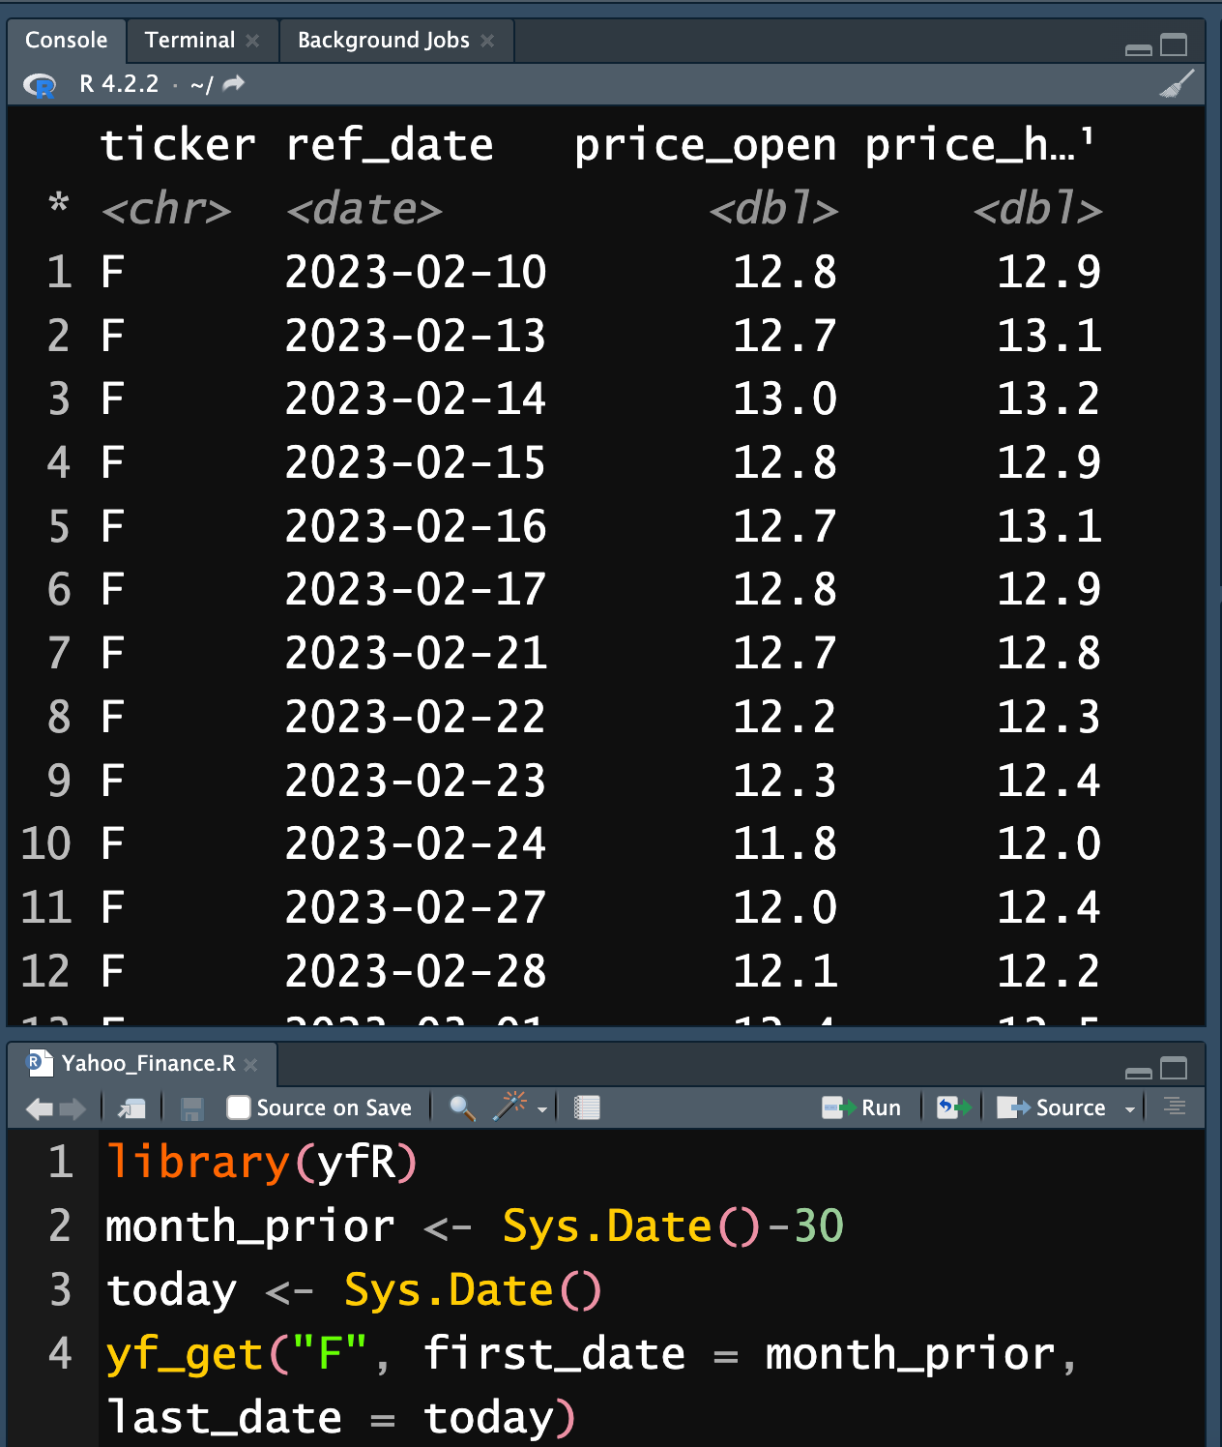Screen dimensions: 1222x1447
Task: Go forward to next source location
Action: [73, 1108]
